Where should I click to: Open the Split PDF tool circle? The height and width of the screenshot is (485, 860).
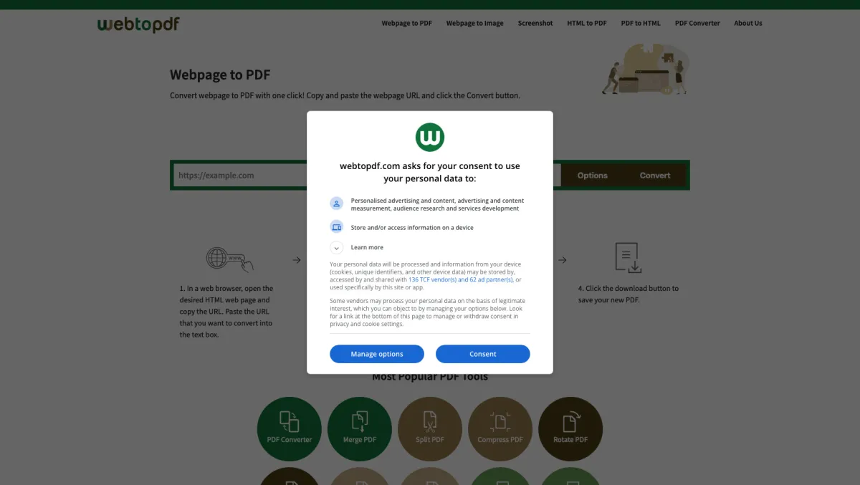click(429, 428)
